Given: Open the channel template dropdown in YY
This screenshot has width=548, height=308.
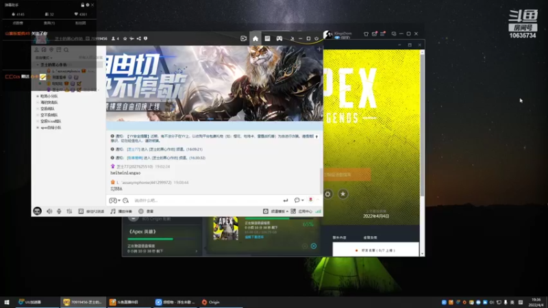Looking at the screenshot, I should pyautogui.click(x=276, y=211).
